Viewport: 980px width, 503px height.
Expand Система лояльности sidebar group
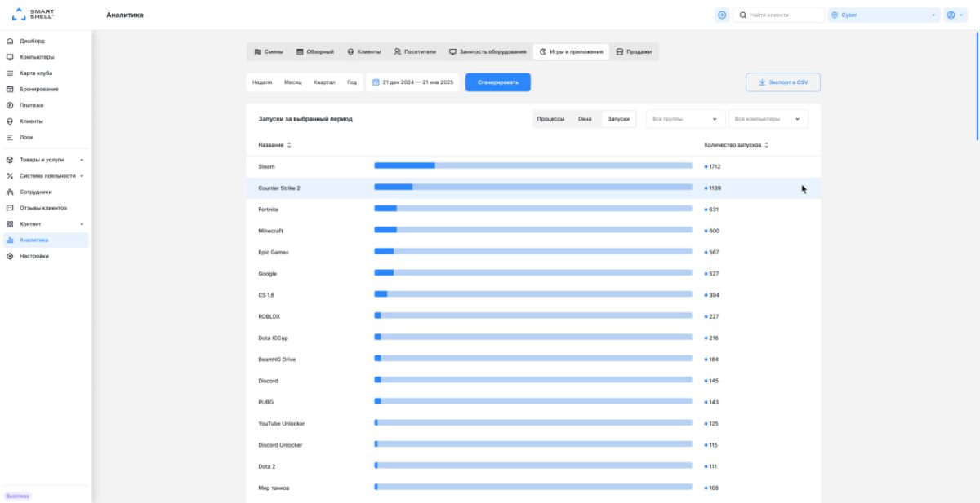(47, 176)
